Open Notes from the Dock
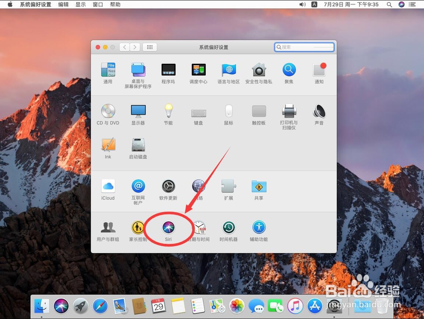The width and height of the screenshot is (424, 319). point(178,306)
